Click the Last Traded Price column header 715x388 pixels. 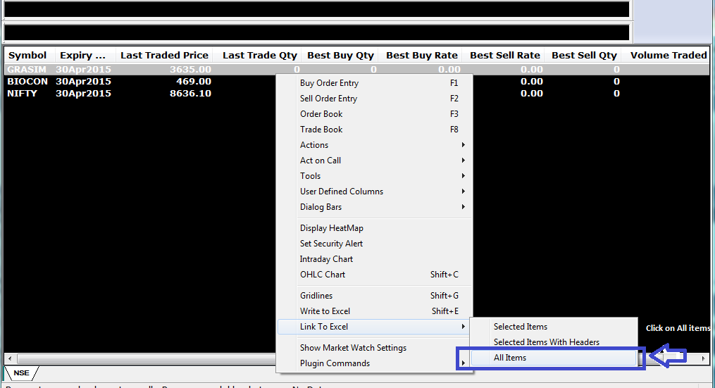(x=164, y=55)
